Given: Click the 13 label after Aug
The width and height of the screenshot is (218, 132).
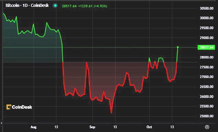Looking at the screenshot, I should click(x=56, y=127).
